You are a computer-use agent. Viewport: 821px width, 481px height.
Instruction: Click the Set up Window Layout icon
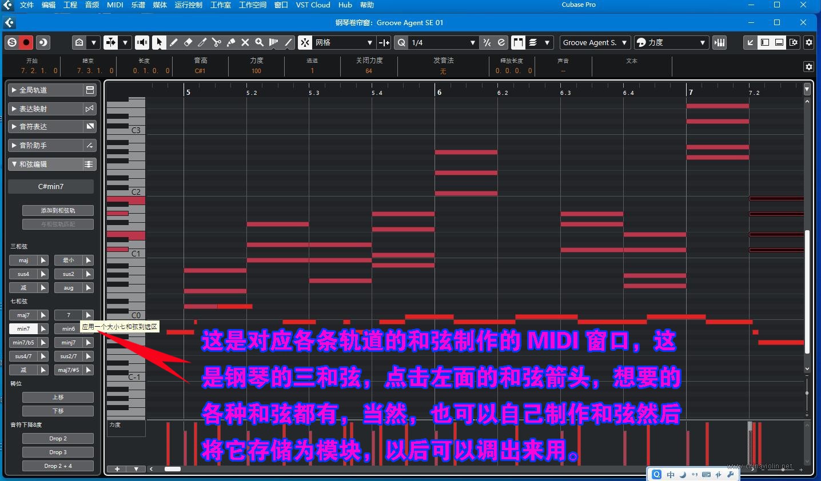coord(794,42)
